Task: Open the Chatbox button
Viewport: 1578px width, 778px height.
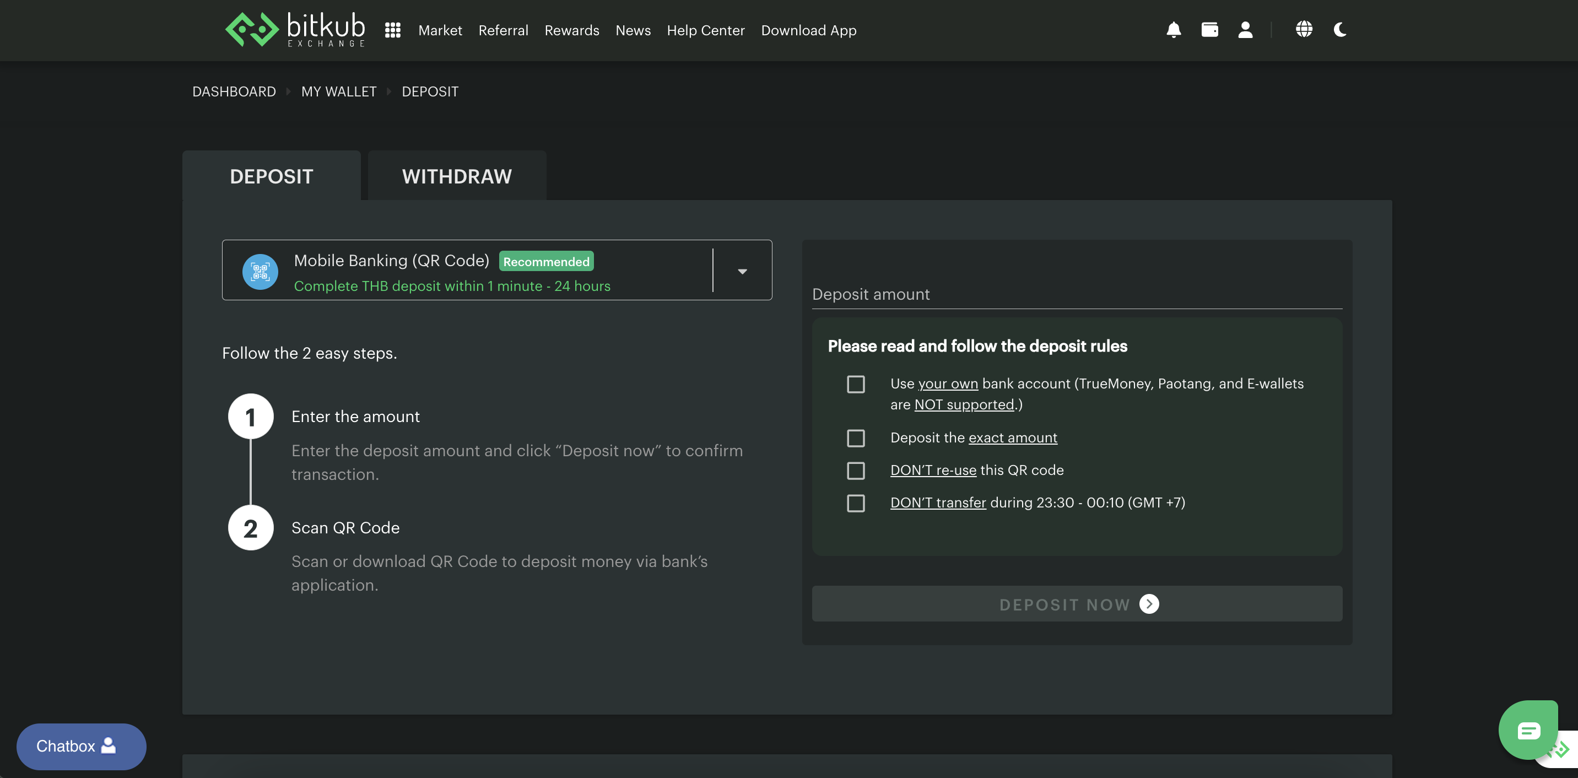Action: [81, 746]
